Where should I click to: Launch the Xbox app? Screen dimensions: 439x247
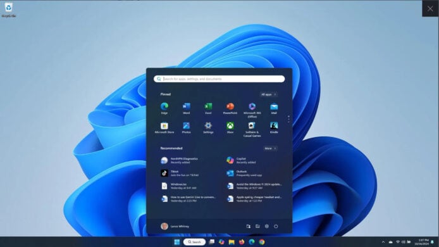230,127
